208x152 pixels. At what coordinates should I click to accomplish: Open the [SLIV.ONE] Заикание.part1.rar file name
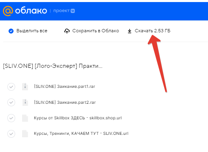64,87
